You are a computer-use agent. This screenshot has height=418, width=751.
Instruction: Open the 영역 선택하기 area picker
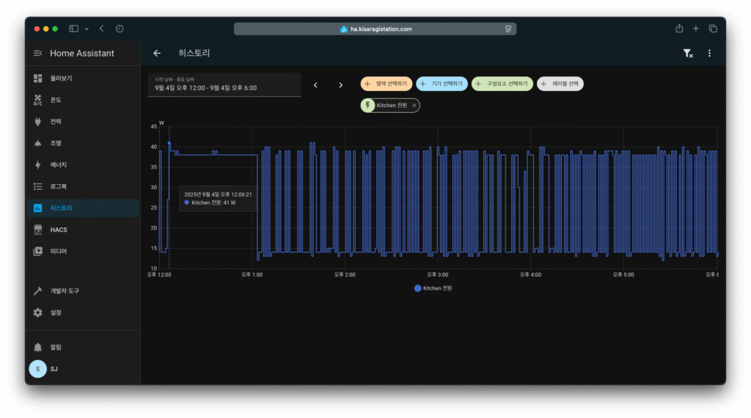387,84
